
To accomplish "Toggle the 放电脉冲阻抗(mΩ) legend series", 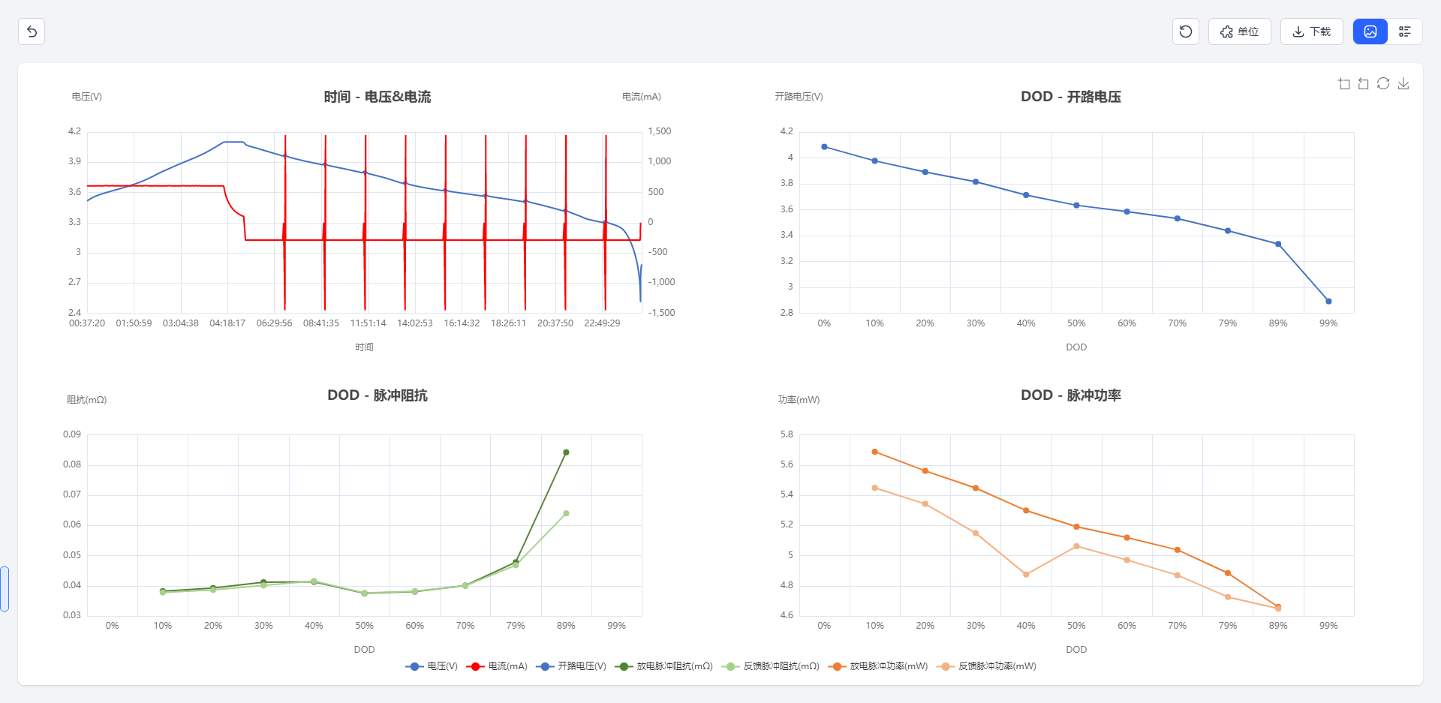I will (x=664, y=666).
